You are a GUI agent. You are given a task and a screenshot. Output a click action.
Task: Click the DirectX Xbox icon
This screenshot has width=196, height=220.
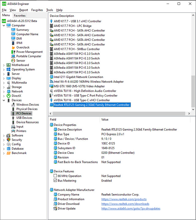pyautogui.click(x=9, y=96)
